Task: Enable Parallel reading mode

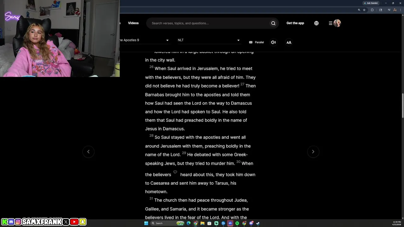Action: [256, 42]
